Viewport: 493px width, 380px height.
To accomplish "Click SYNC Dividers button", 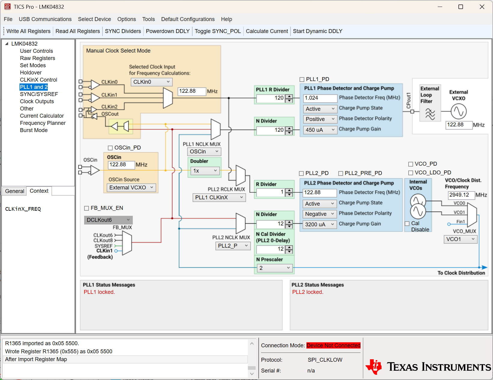I will [123, 31].
